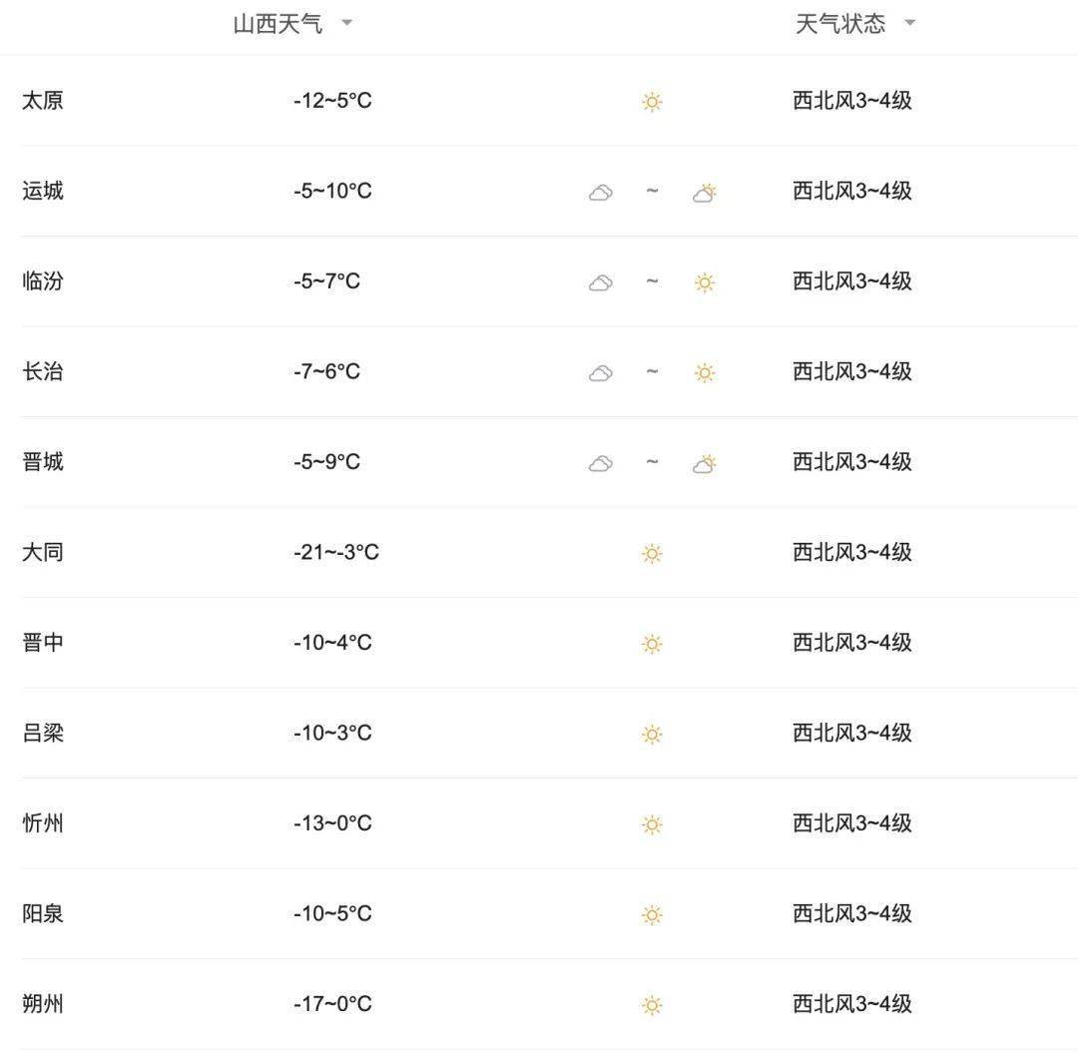Open the 山西天气 dropdown arrow

(347, 23)
